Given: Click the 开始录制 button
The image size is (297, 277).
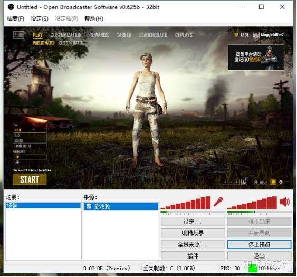Looking at the screenshot, I should pyautogui.click(x=260, y=233).
